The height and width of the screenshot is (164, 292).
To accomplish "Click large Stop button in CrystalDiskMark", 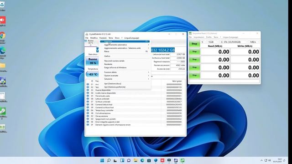I will 194,44.
